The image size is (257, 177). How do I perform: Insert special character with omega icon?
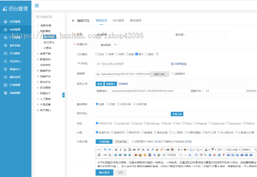click(190, 155)
